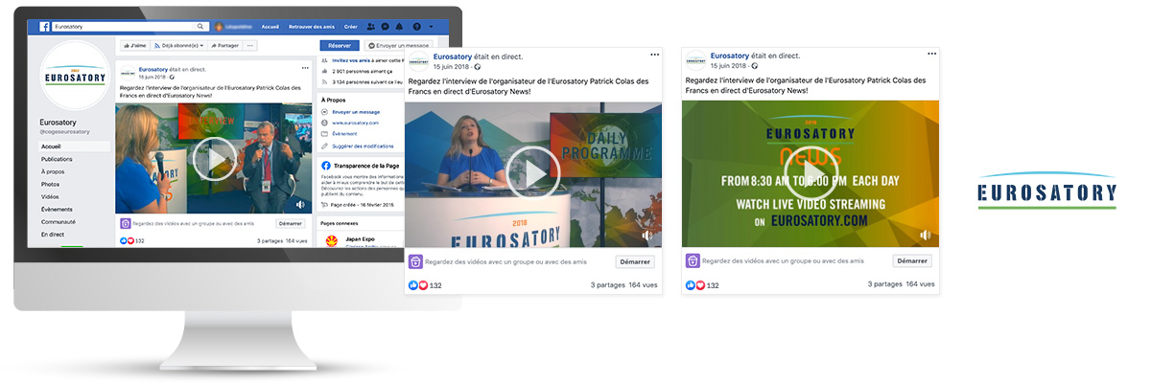Screen dimensions: 1151x383
Task: Select Évènements in the page sidebar
Action: click(57, 209)
